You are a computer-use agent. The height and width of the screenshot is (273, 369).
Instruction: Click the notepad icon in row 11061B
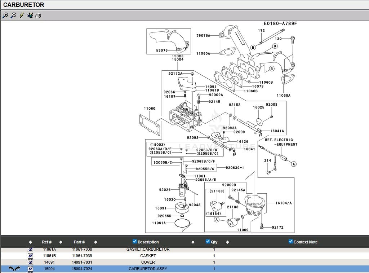[31, 256]
